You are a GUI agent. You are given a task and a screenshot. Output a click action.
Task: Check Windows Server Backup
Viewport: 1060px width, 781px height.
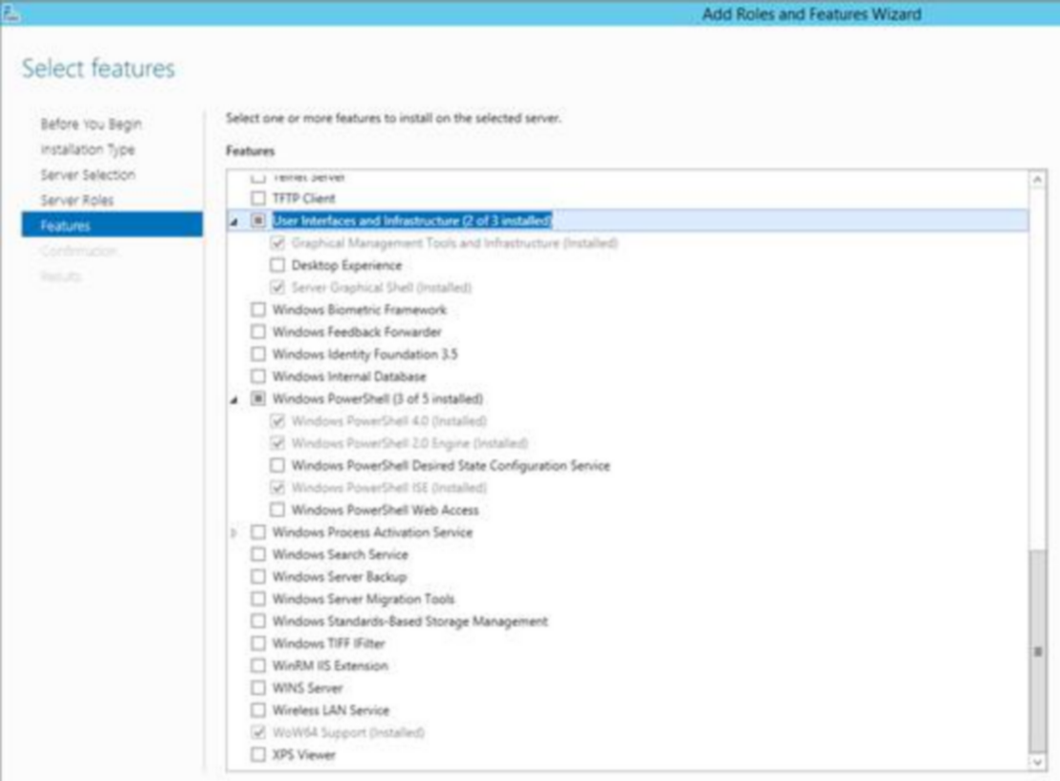(258, 577)
